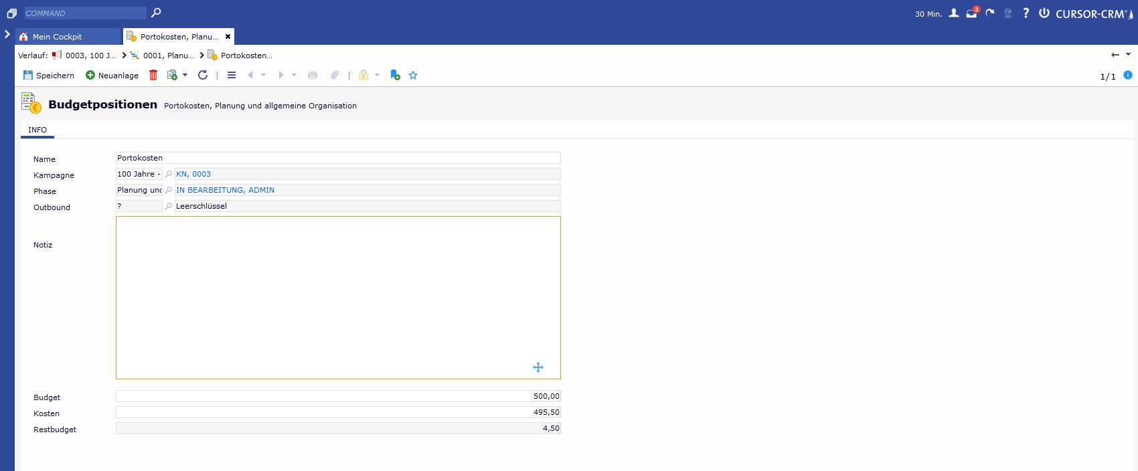1138x471 pixels.
Task: Click the blue info icon near 1/1
Action: (1128, 76)
